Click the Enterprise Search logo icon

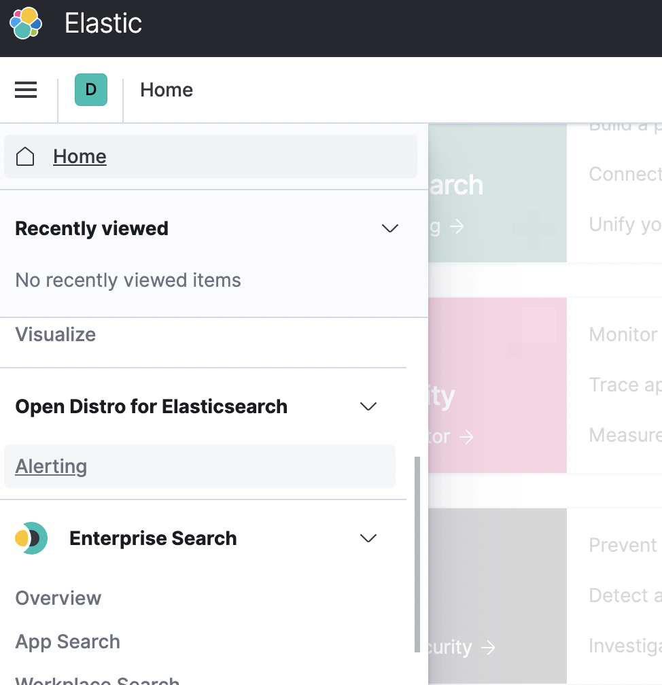tap(31, 538)
